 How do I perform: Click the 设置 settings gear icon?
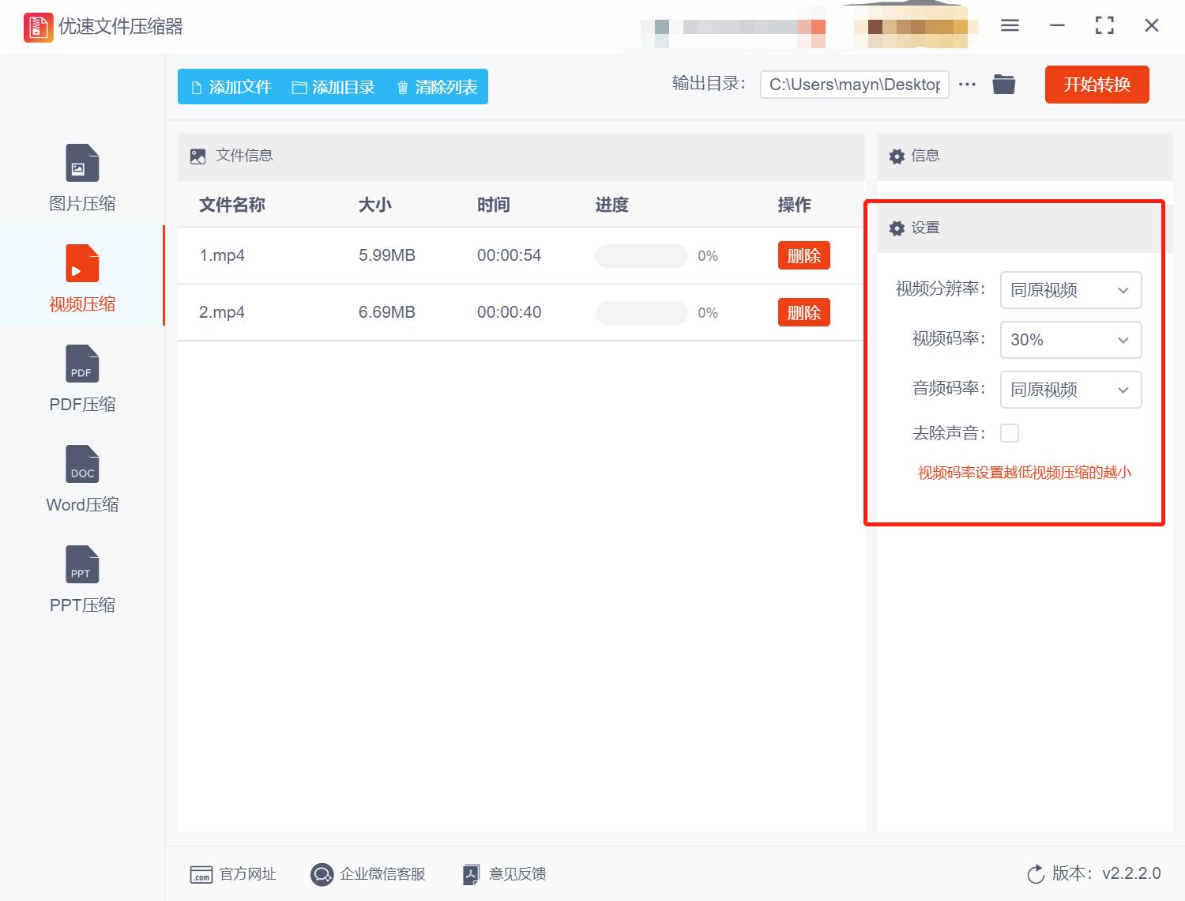pyautogui.click(x=897, y=228)
